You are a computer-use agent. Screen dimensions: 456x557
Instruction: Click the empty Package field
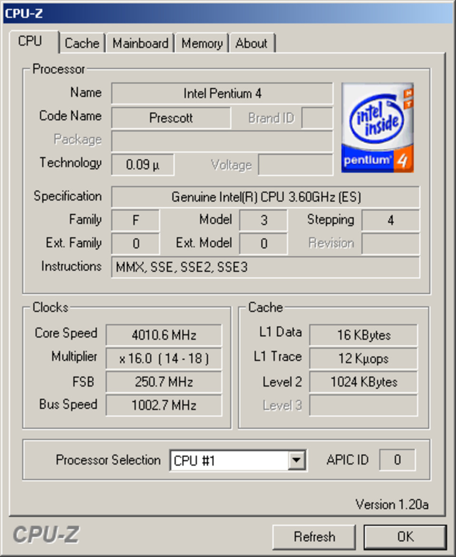point(222,141)
